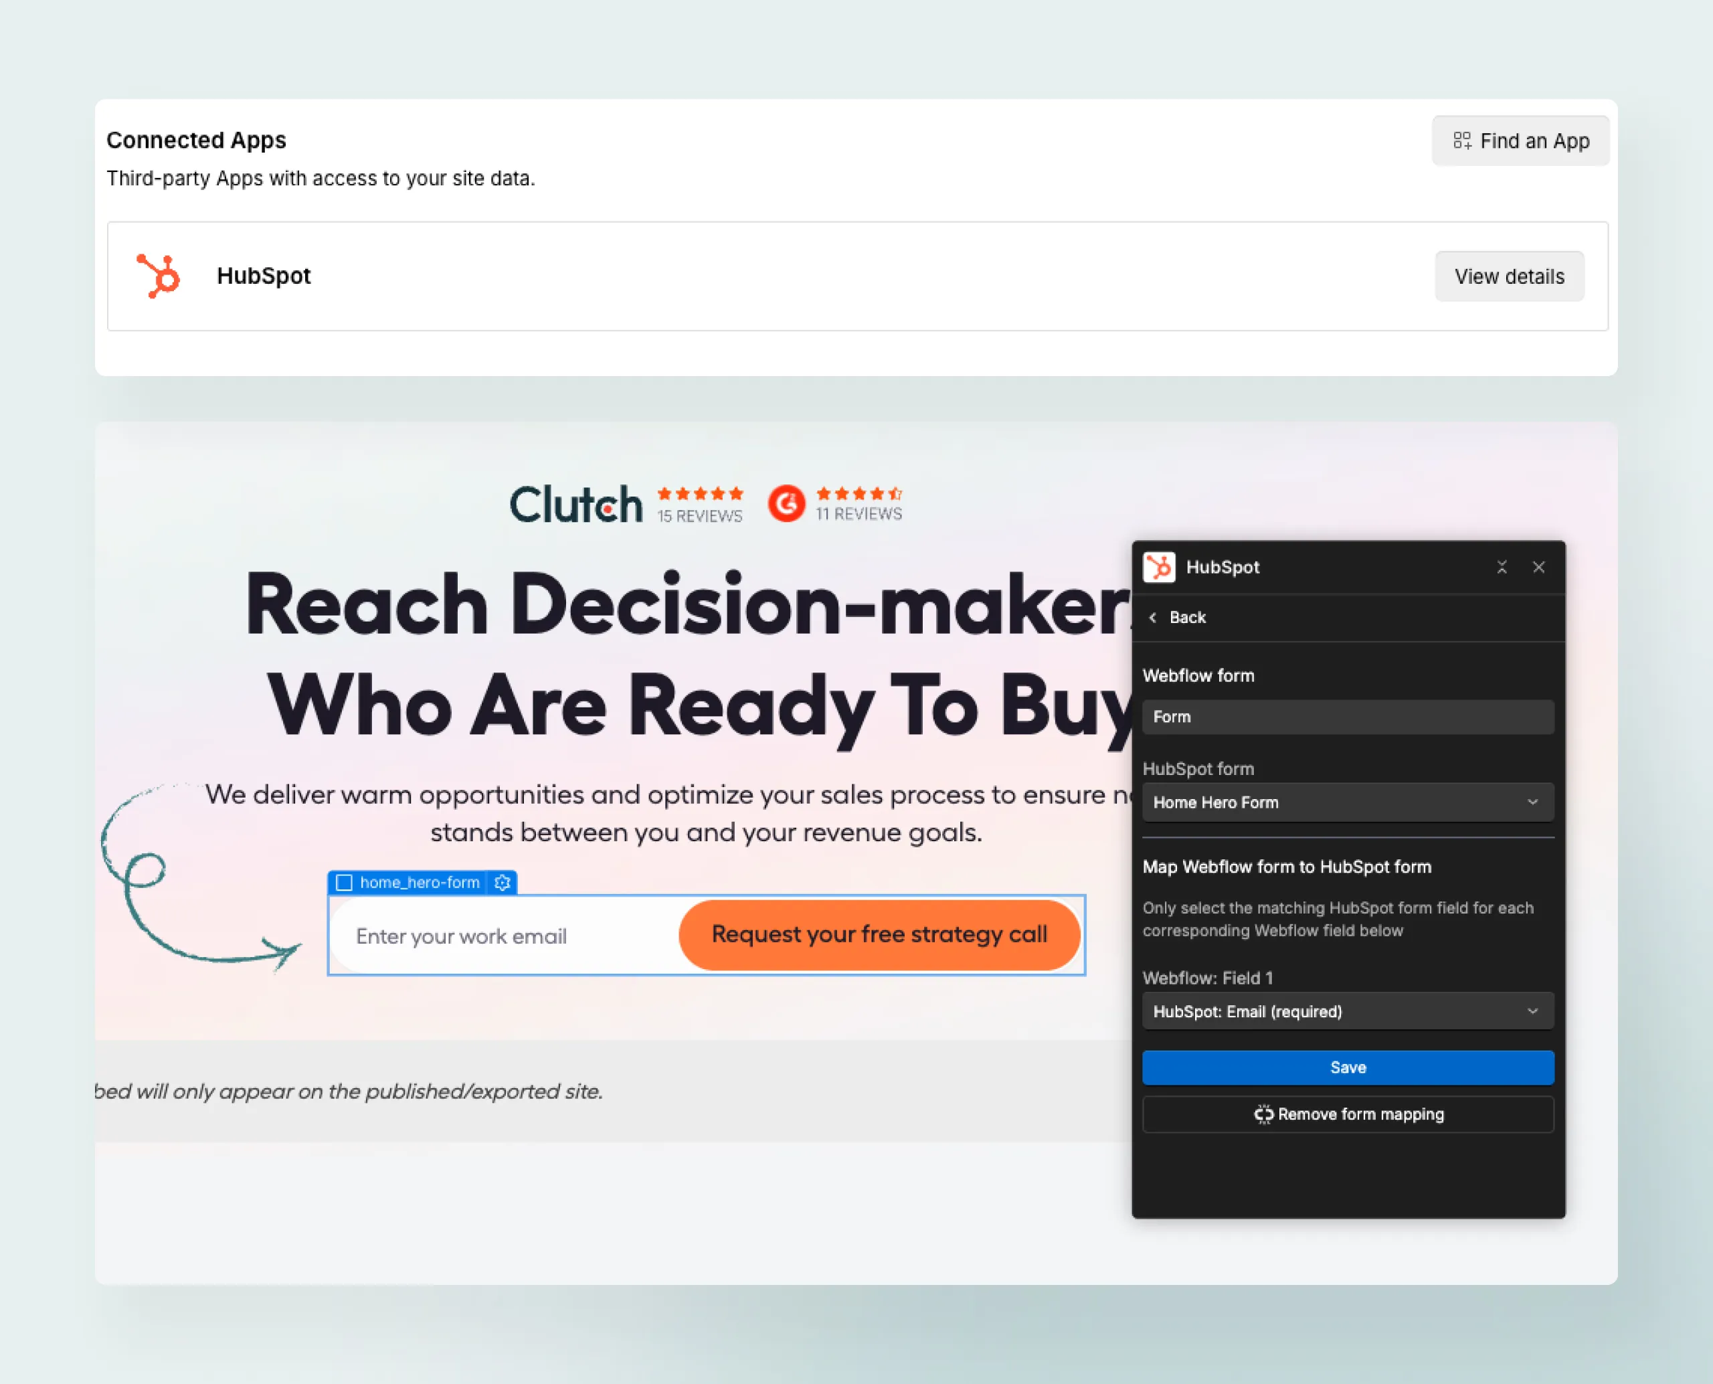Screen dimensions: 1713x1384
Task: Expand the Home Hero Form dropdown
Action: point(1347,802)
